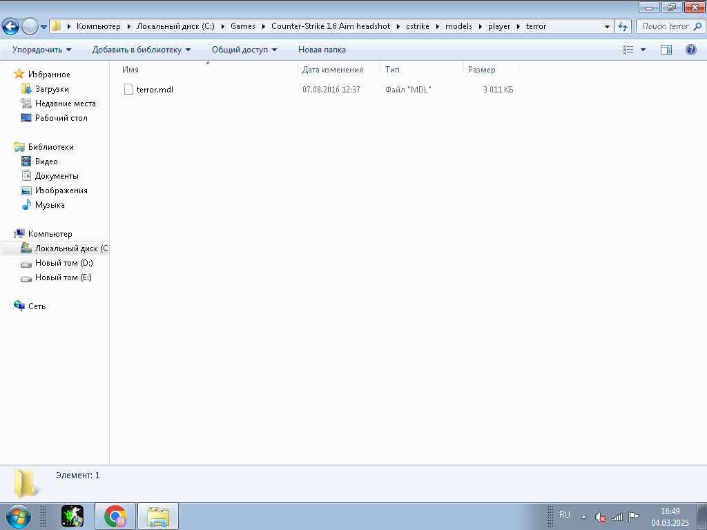The width and height of the screenshot is (707, 530).
Task: Toggle the preview pane icon
Action: (666, 50)
